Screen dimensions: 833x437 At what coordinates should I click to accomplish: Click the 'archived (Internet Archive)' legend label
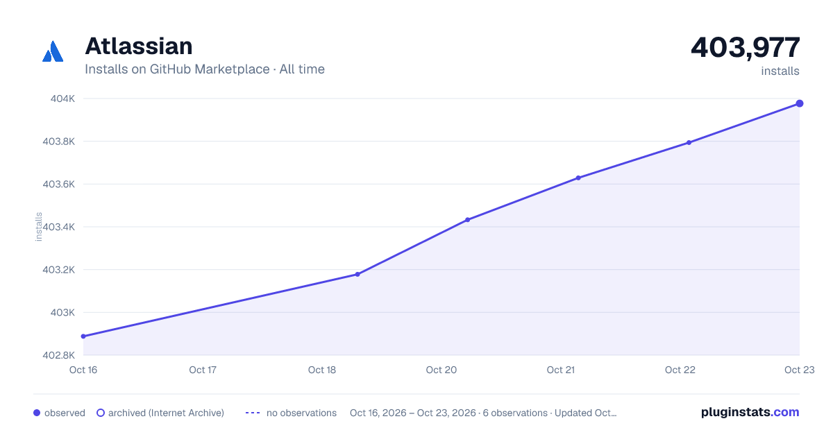166,413
